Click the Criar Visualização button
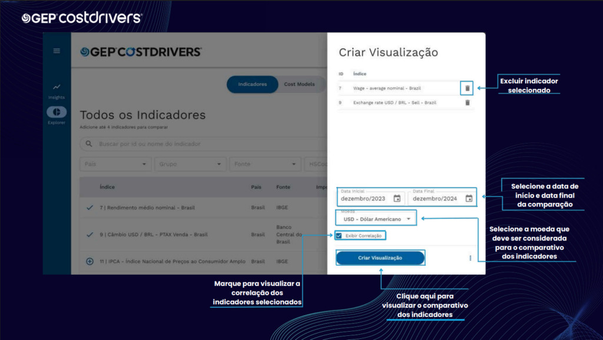Image resolution: width=603 pixels, height=340 pixels. pyautogui.click(x=380, y=258)
